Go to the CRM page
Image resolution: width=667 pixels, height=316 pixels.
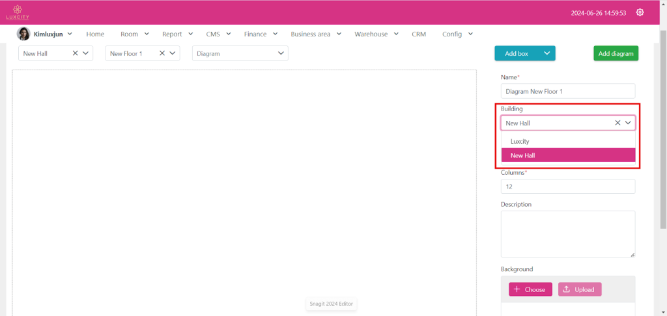(419, 34)
